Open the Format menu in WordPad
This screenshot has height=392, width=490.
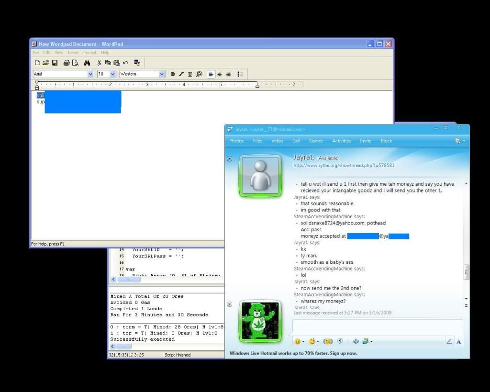[x=90, y=53]
